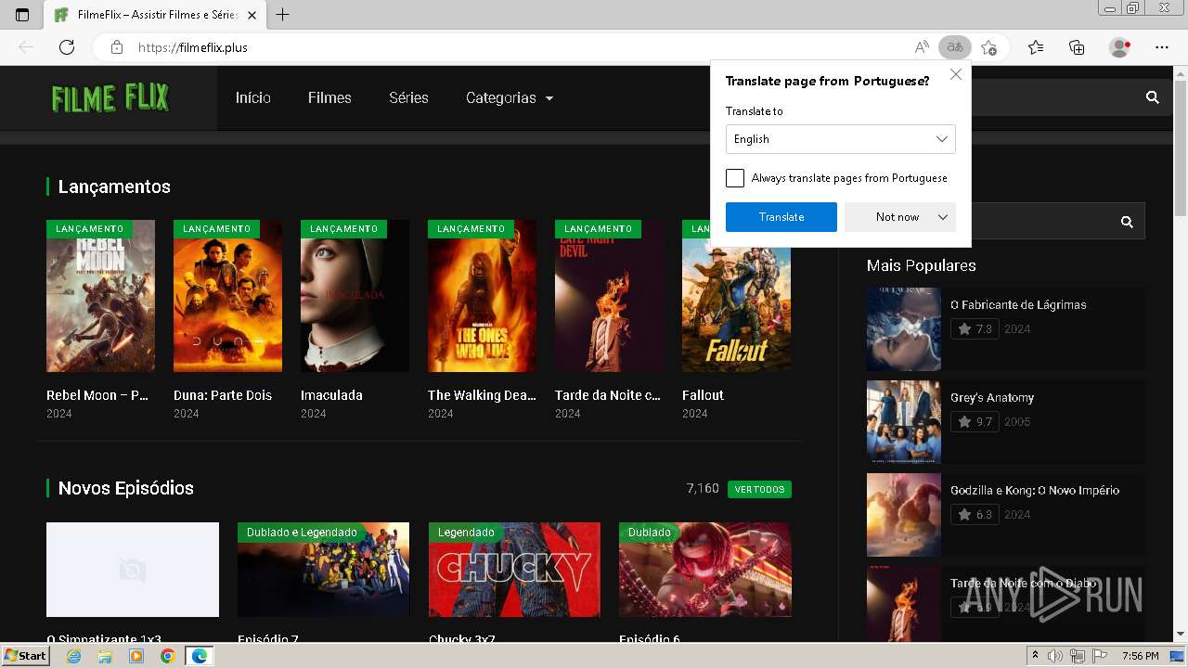Expand the Not now options arrow

(x=943, y=217)
